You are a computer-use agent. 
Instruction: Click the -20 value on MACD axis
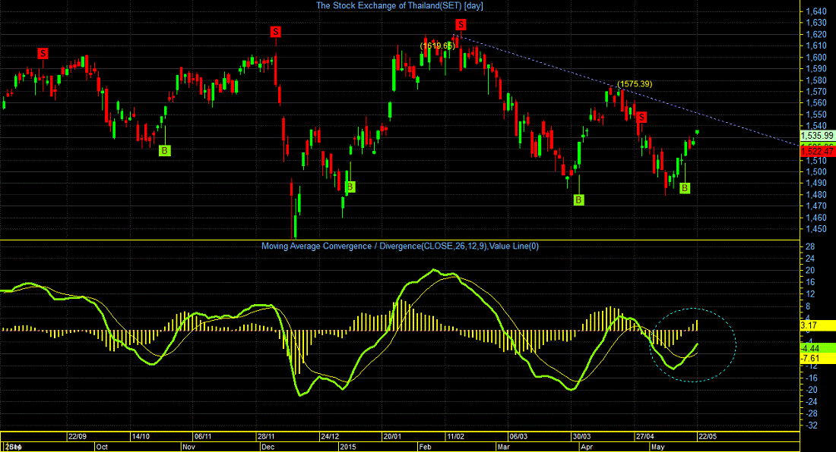click(x=810, y=390)
